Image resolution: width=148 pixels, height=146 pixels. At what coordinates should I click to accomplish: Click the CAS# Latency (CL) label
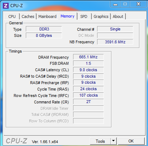[x=52, y=70]
